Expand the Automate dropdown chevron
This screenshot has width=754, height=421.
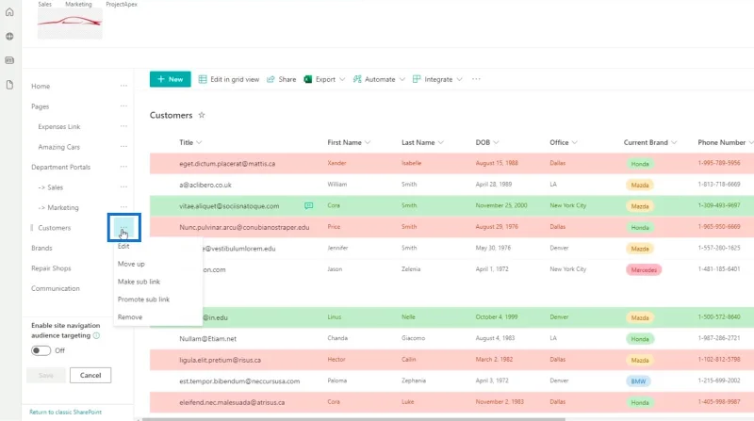(402, 79)
